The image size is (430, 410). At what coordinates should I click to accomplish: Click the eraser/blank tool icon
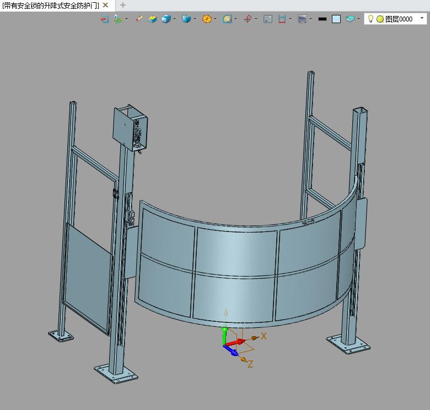coord(139,19)
